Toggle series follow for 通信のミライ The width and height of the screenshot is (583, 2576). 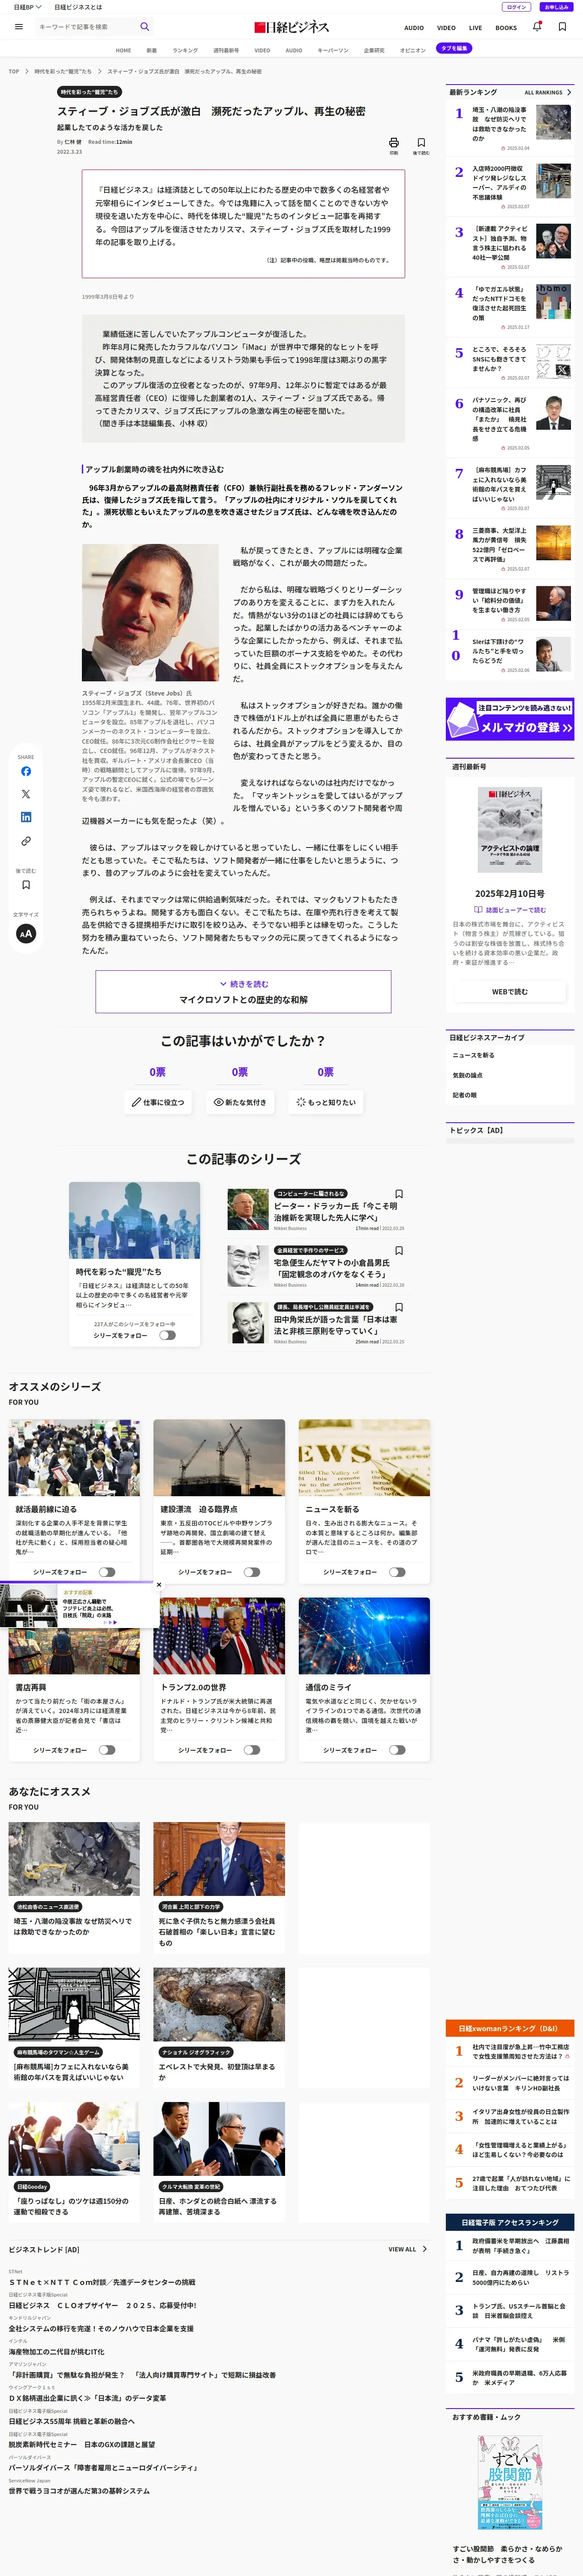click(x=397, y=1750)
